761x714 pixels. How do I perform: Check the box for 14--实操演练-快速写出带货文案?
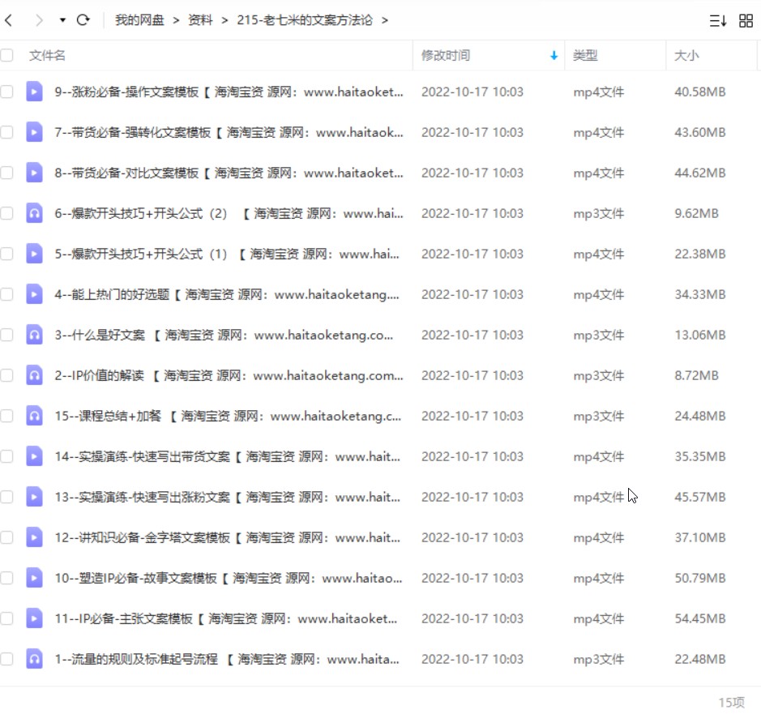[x=6, y=456]
